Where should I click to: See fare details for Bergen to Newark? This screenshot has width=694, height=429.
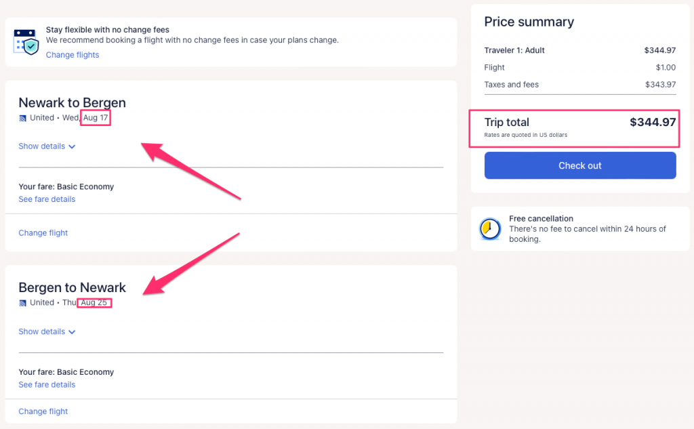click(47, 385)
